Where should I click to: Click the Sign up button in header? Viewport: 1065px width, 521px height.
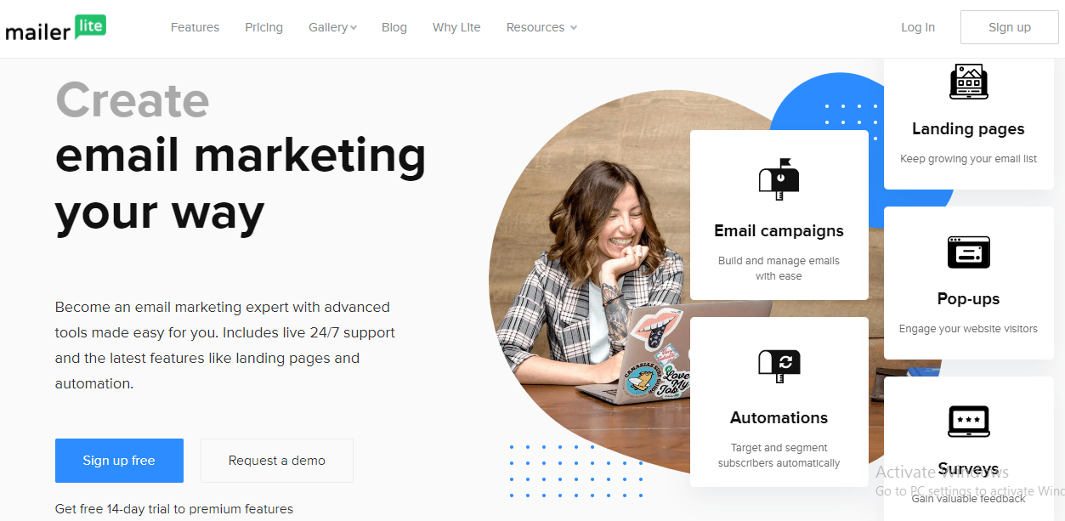click(x=1010, y=27)
